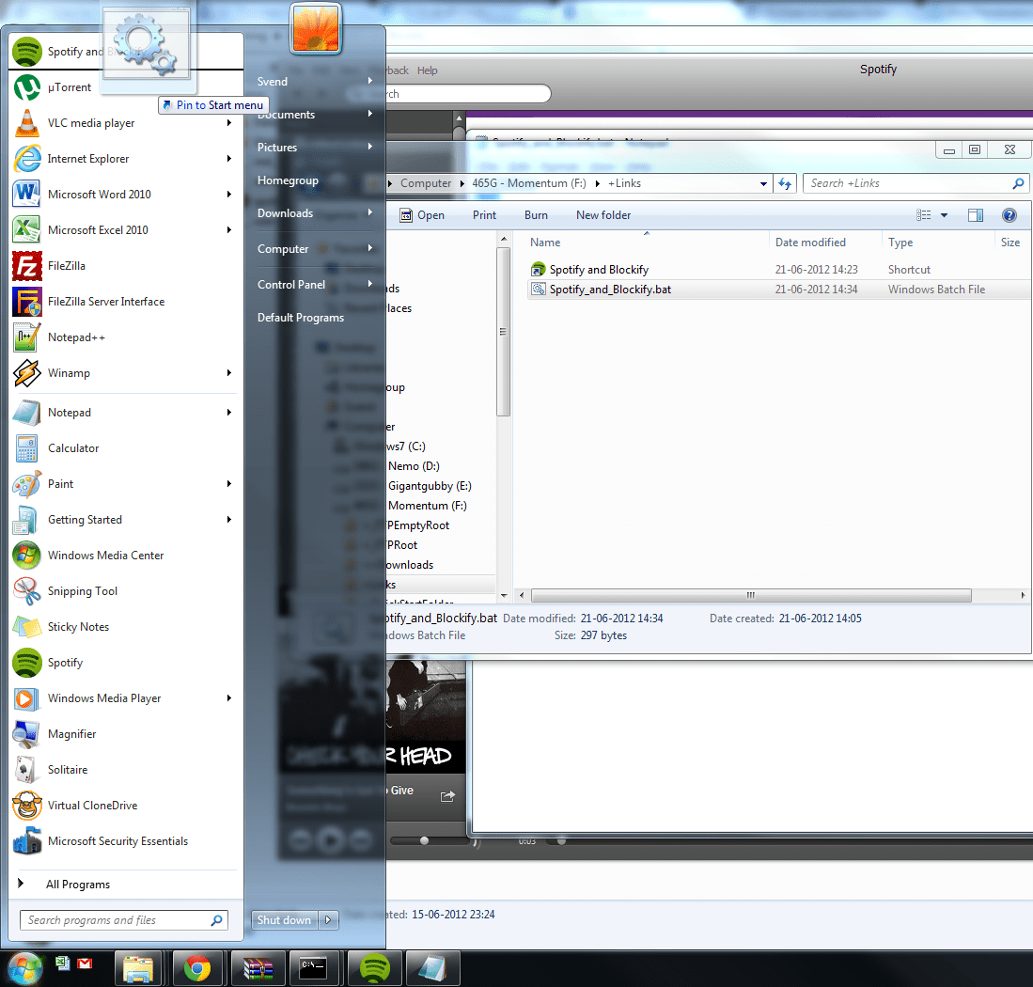Click the Spotify taskbar icon
Screen dimensions: 1033x987
tap(374, 968)
